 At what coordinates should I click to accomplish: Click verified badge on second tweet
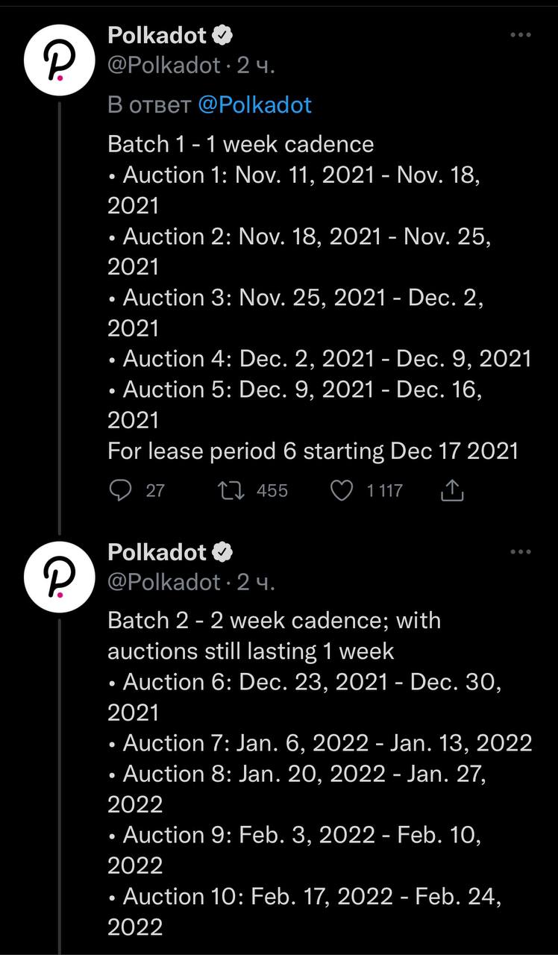(x=222, y=551)
